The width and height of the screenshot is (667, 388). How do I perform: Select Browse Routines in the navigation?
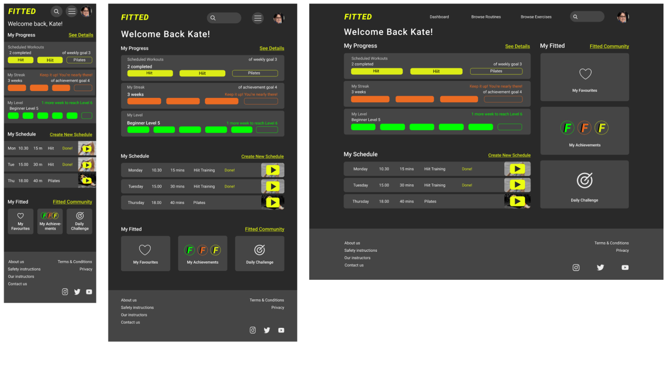[x=486, y=17]
